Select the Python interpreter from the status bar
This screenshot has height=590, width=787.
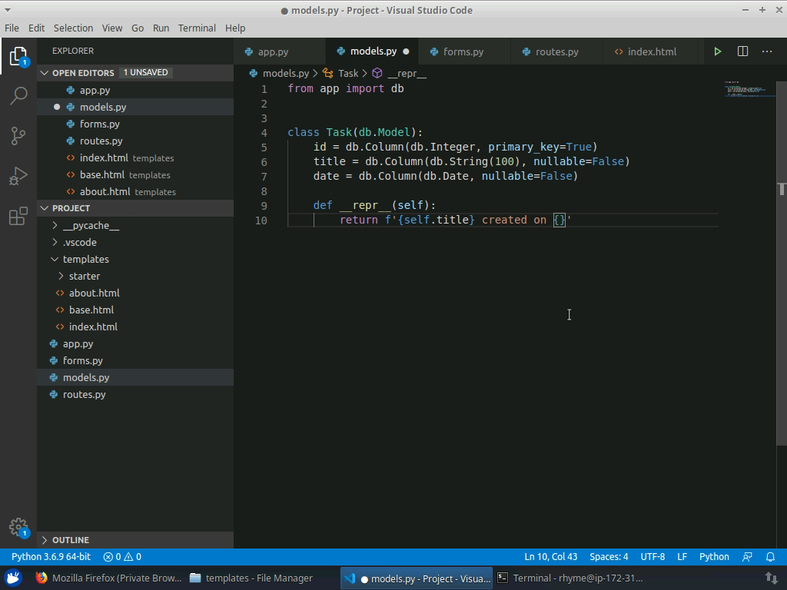(x=50, y=556)
